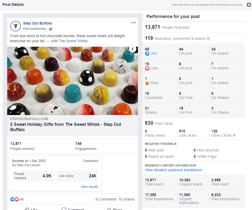The width and height of the screenshot is (252, 210).
Task: Click the 749 Engagements stat
Action: pos(86,146)
